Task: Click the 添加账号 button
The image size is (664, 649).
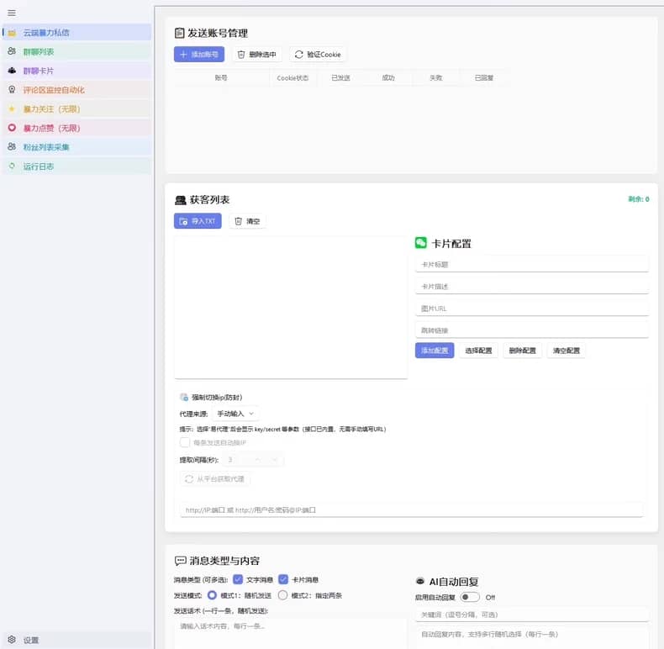Action: pyautogui.click(x=199, y=55)
